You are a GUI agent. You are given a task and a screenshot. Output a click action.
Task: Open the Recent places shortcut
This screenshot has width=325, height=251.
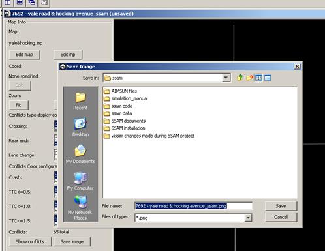(x=80, y=101)
